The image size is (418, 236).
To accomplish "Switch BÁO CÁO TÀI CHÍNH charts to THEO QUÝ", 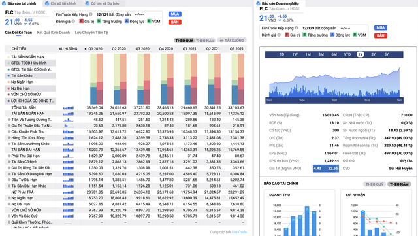I will coord(374,184).
